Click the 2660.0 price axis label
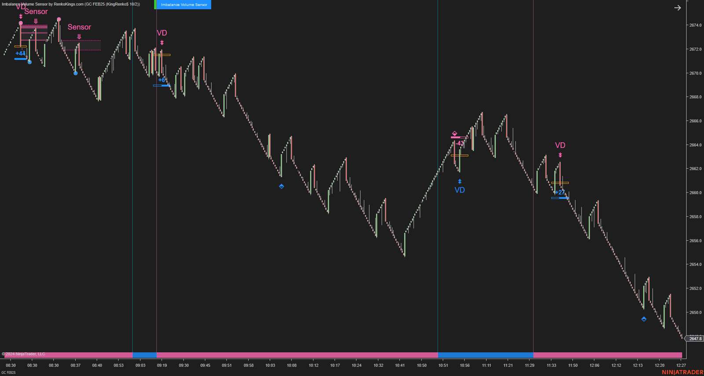Image resolution: width=704 pixels, height=376 pixels. 695,193
